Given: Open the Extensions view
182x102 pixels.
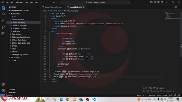Looking at the screenshot, I should tap(3, 33).
